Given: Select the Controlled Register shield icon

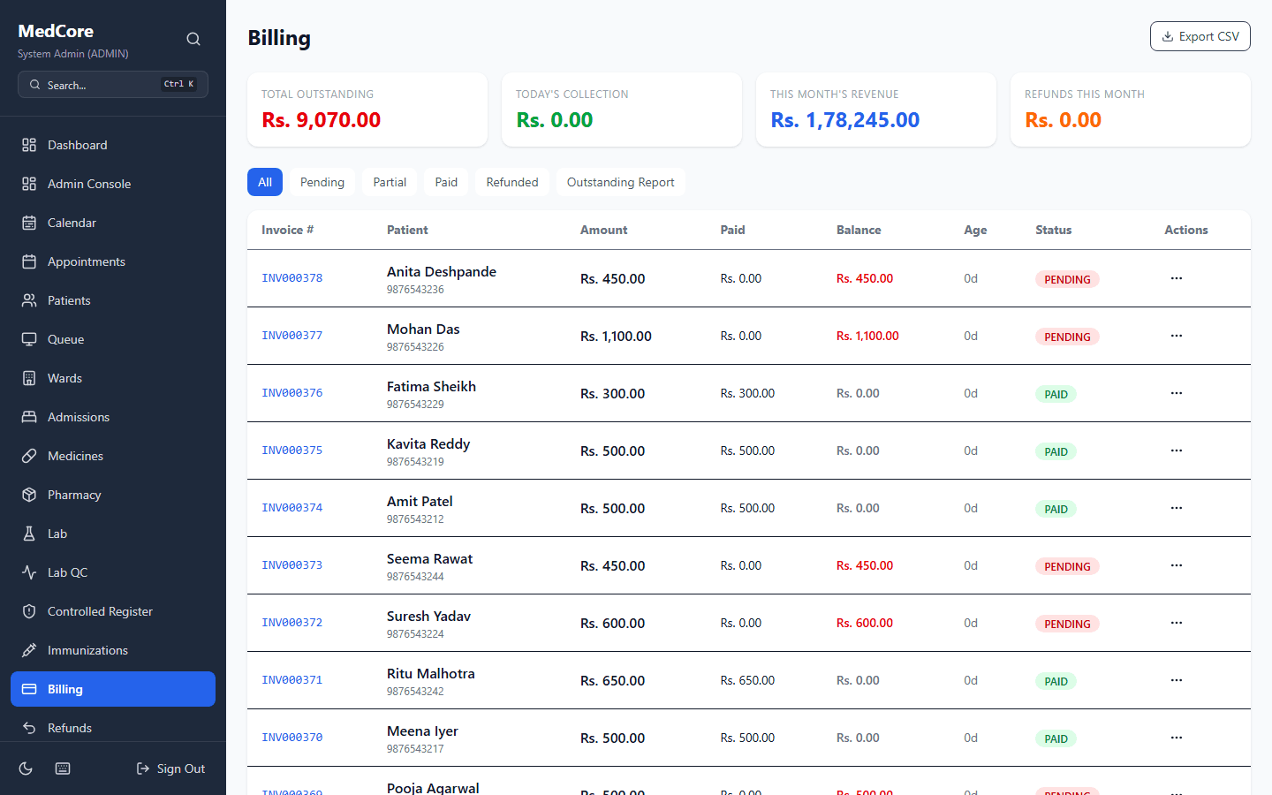Looking at the screenshot, I should tap(28, 610).
